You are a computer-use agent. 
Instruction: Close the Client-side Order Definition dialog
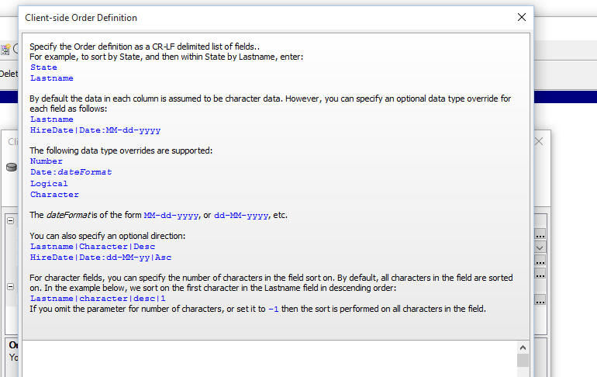tap(522, 17)
